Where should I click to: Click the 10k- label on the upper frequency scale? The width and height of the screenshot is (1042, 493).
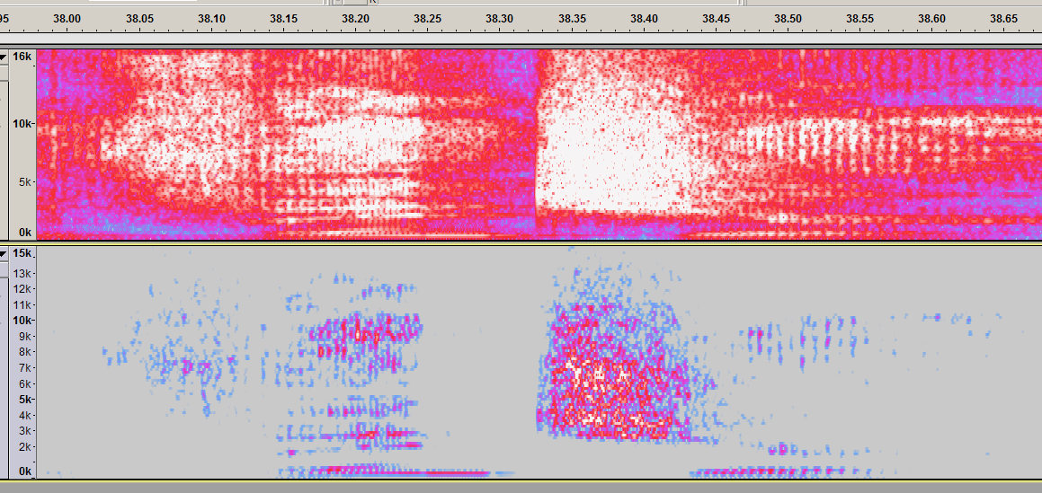(23, 123)
